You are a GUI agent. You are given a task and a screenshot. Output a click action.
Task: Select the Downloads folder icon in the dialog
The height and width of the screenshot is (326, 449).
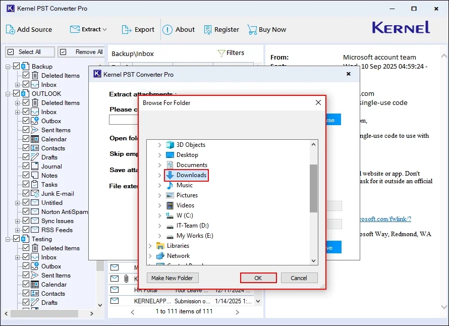170,175
